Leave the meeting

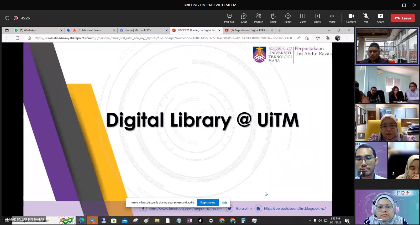(x=403, y=18)
